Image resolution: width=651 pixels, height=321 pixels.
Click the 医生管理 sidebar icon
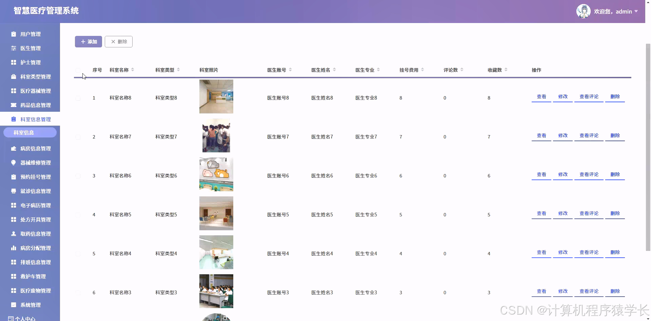(x=14, y=48)
